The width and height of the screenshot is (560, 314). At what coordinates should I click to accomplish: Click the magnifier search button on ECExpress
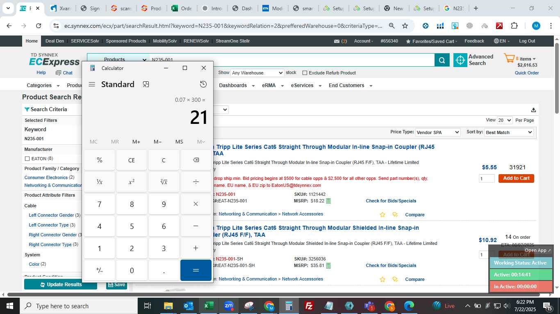pyautogui.click(x=442, y=60)
